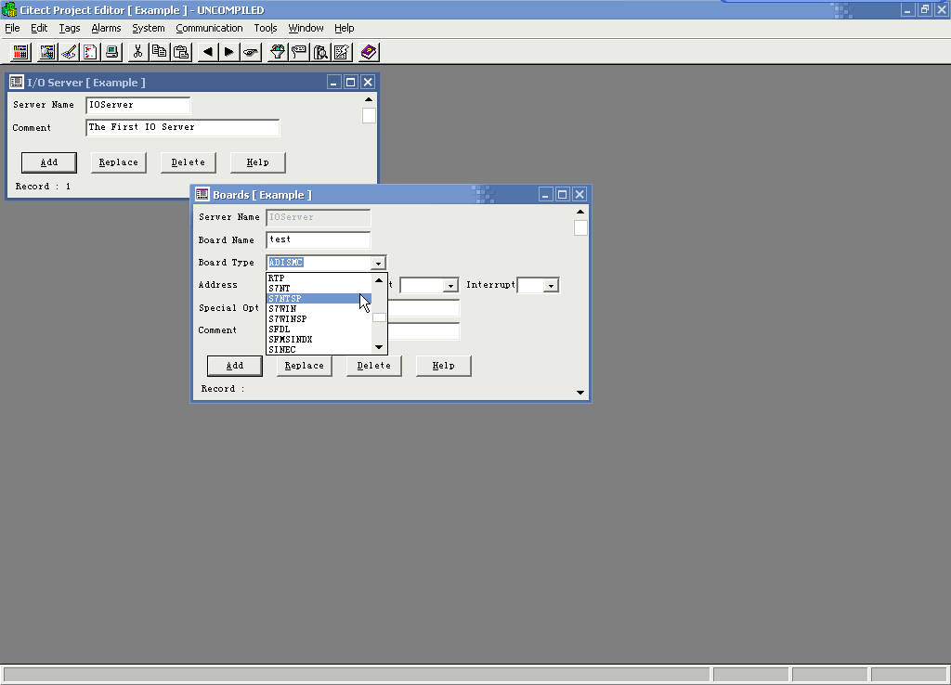This screenshot has height=685, width=951.
Task: Maximize the Boards window
Action: [562, 195]
